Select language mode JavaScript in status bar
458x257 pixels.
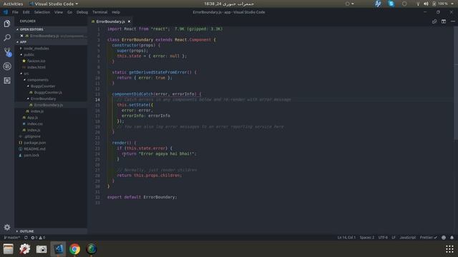tap(407, 238)
